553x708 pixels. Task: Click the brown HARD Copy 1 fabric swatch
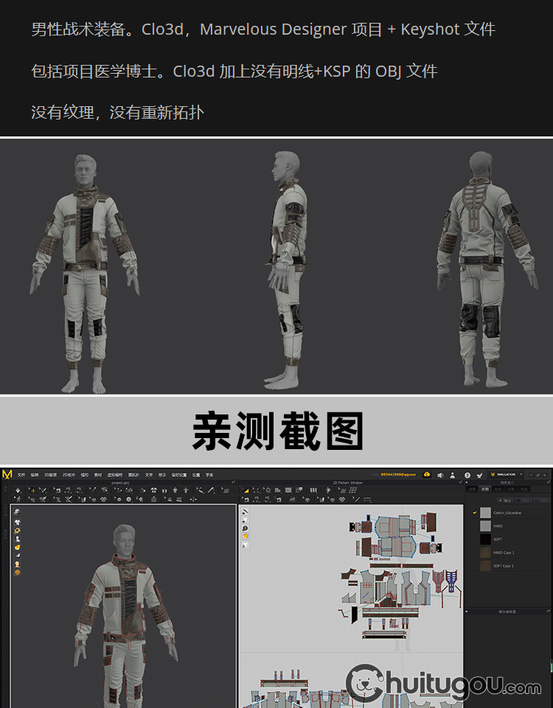click(x=485, y=552)
